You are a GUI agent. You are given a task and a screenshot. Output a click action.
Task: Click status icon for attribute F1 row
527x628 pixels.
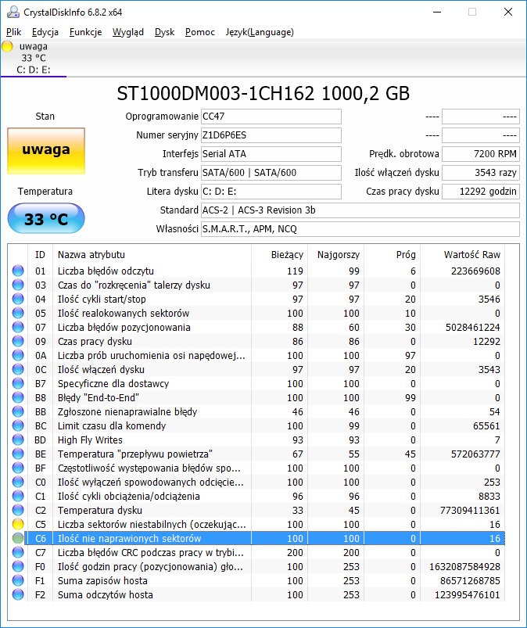click(18, 580)
